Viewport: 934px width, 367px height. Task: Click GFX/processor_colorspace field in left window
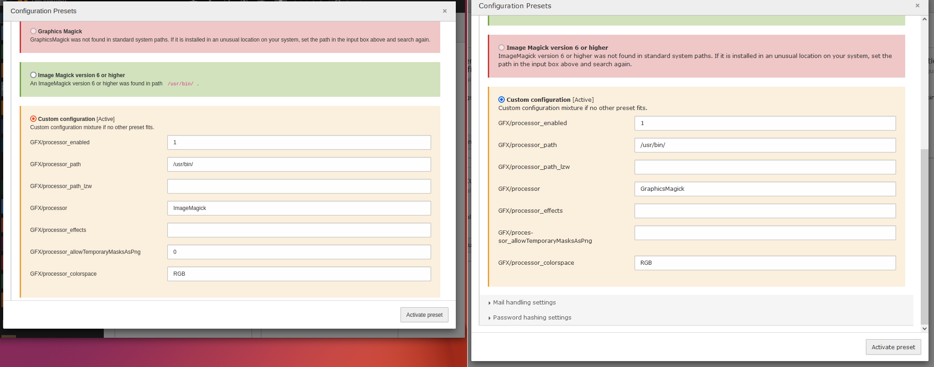[x=299, y=274]
